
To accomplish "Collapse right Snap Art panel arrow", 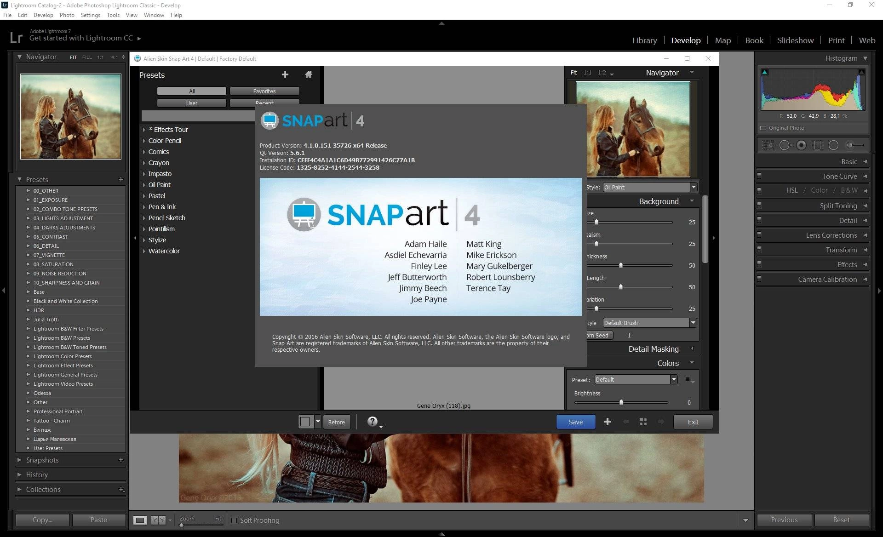I will 714,238.
